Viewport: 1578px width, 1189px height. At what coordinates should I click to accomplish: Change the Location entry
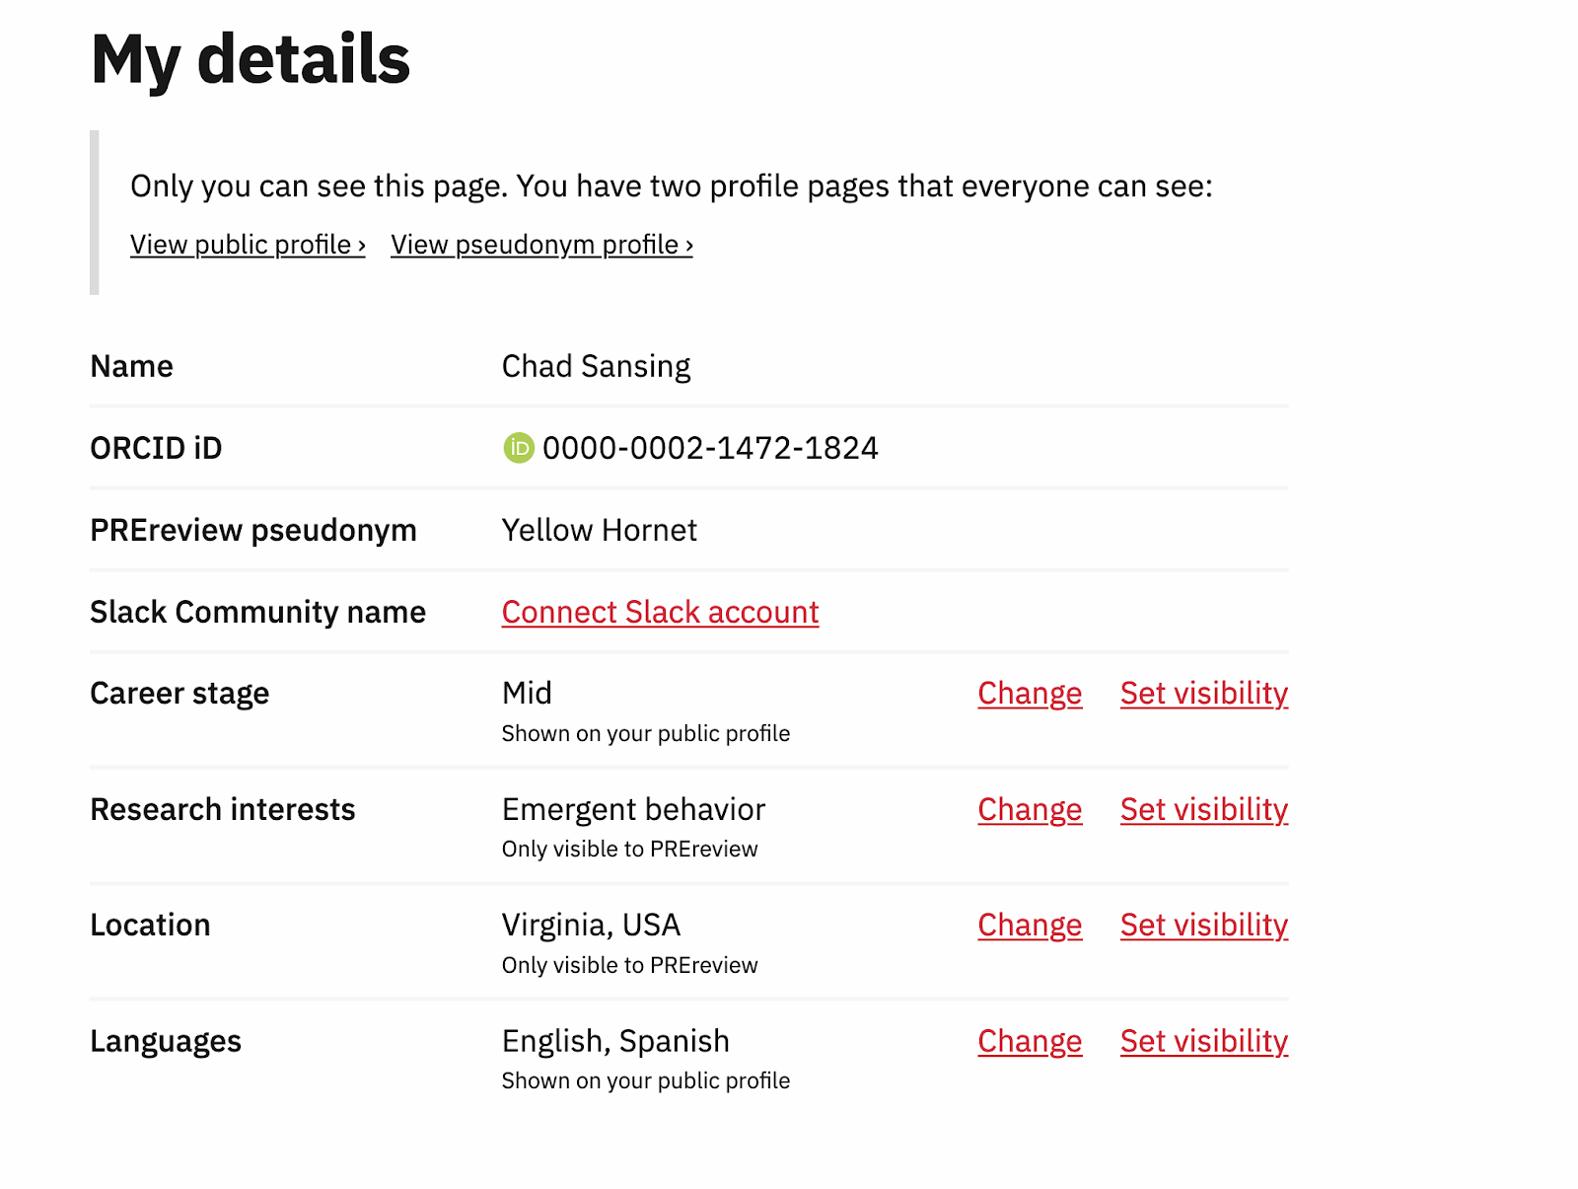pyautogui.click(x=1030, y=926)
